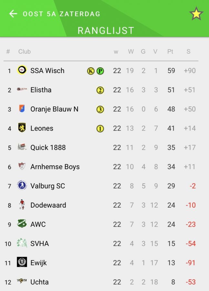Click the green P badge next to SSA Wisch

coord(100,71)
